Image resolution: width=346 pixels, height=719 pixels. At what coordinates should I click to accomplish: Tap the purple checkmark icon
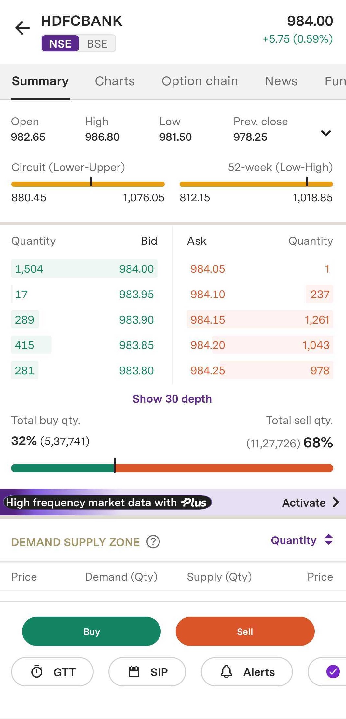333,671
